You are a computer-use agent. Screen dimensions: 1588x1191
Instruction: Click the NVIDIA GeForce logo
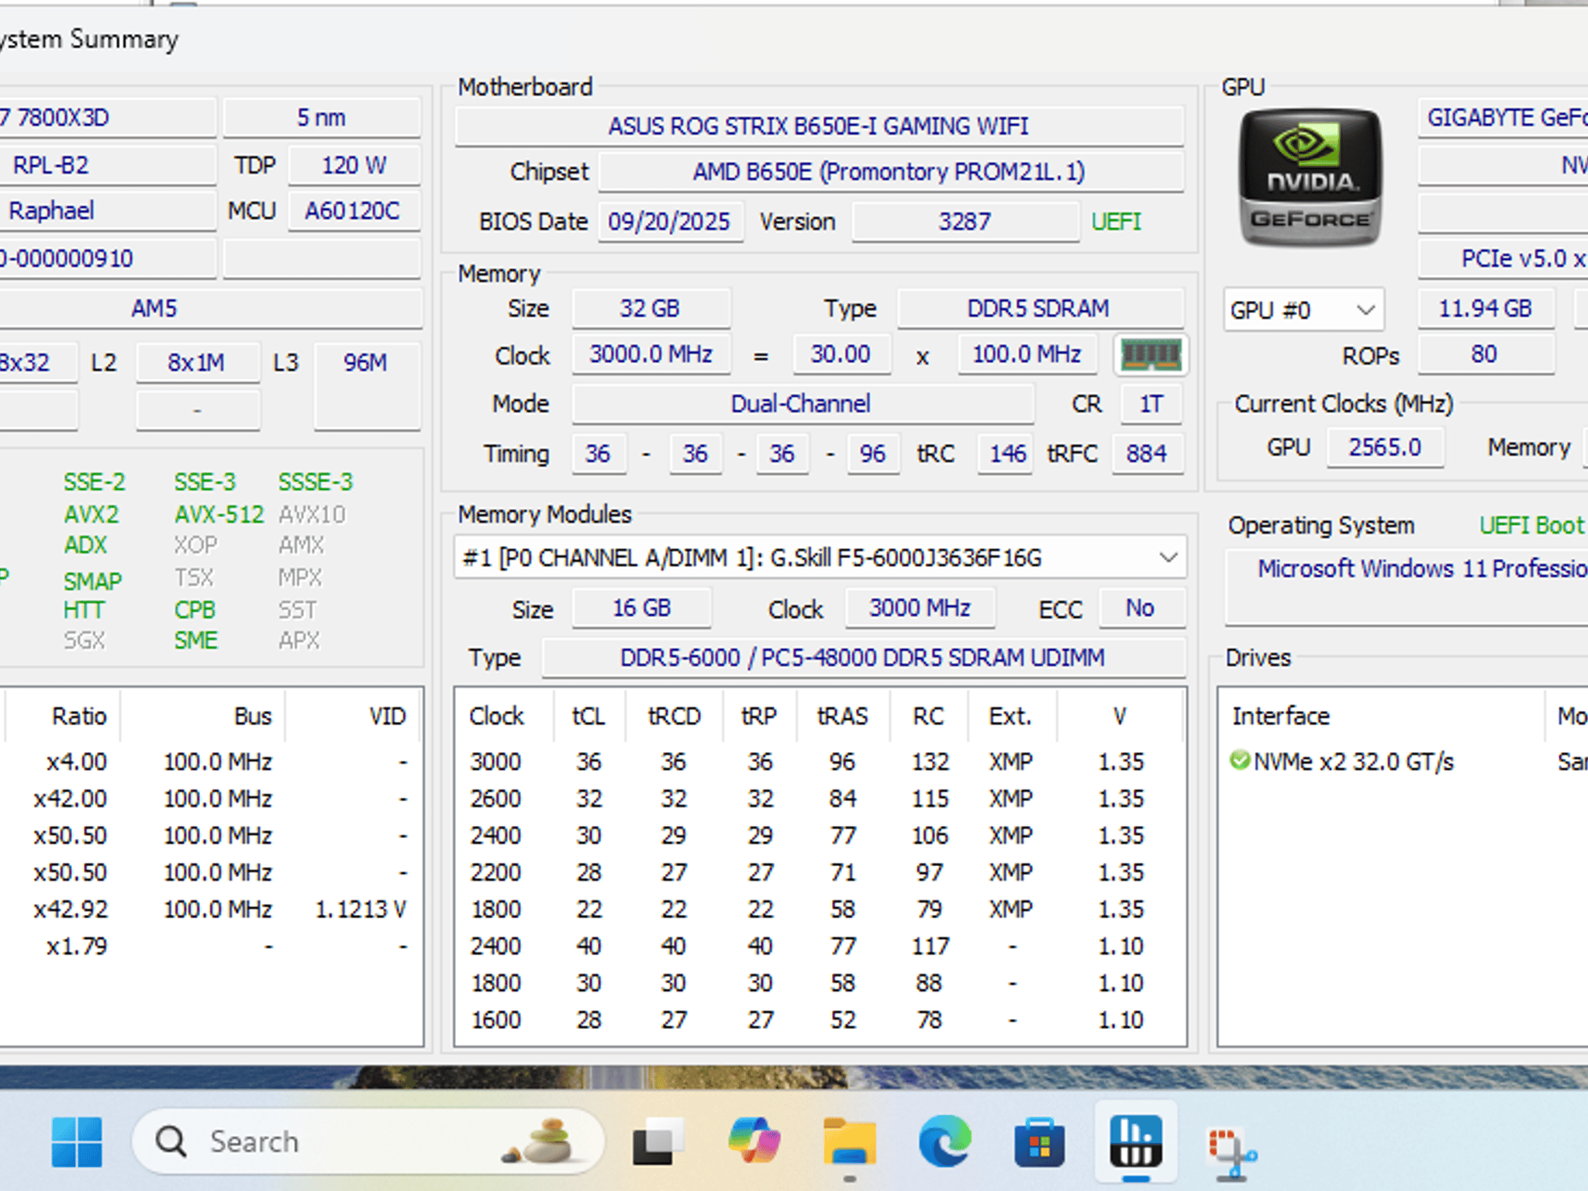pyautogui.click(x=1310, y=178)
